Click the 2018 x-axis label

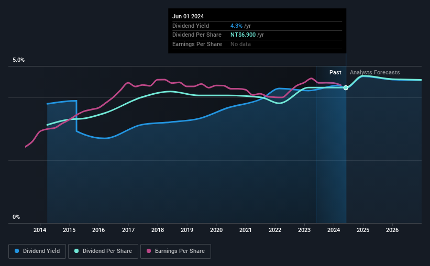click(158, 230)
